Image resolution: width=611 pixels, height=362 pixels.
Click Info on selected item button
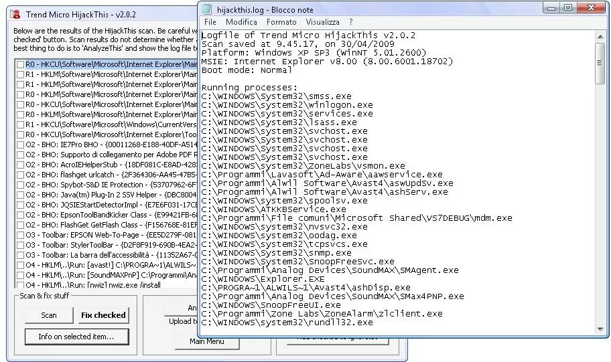coord(76,337)
